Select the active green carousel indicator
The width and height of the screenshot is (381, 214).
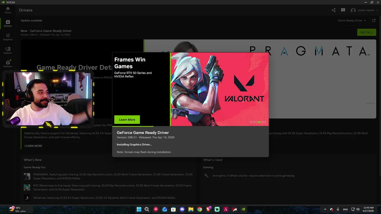coord(259,122)
